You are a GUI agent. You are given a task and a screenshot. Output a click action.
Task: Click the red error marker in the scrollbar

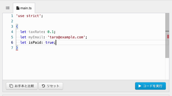(168, 37)
